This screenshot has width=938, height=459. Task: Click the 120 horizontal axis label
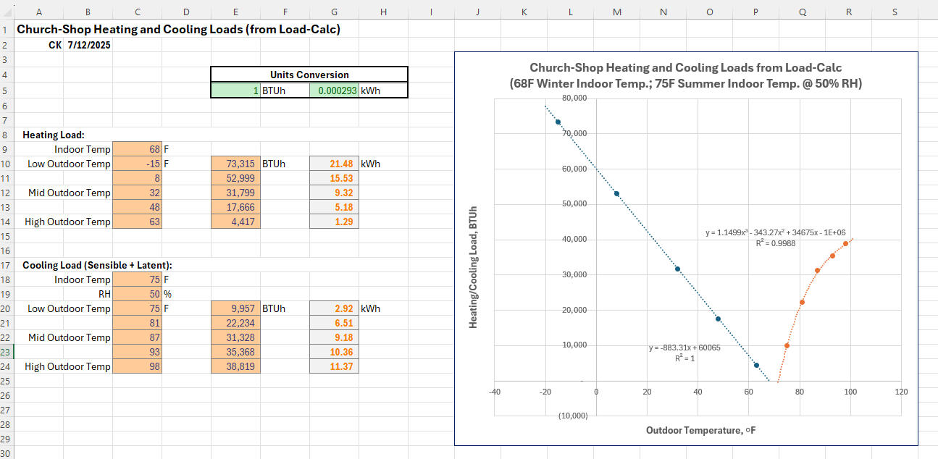point(901,392)
